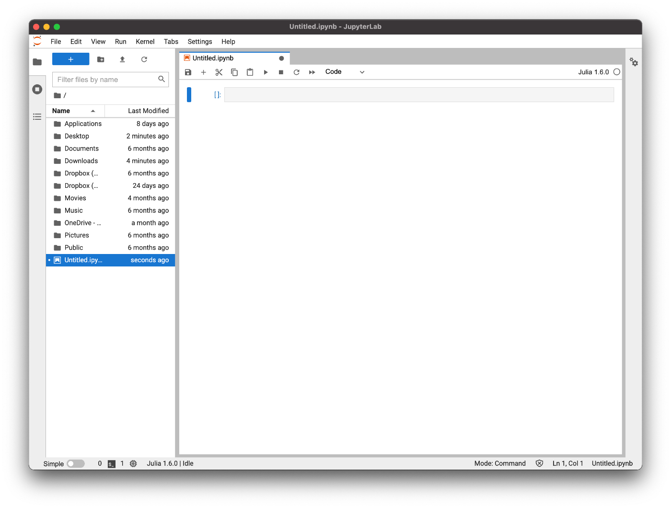Restart the kernel
The image size is (671, 508).
point(296,72)
